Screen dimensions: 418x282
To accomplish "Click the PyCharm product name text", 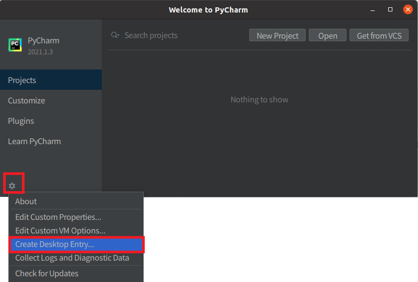I will point(43,41).
